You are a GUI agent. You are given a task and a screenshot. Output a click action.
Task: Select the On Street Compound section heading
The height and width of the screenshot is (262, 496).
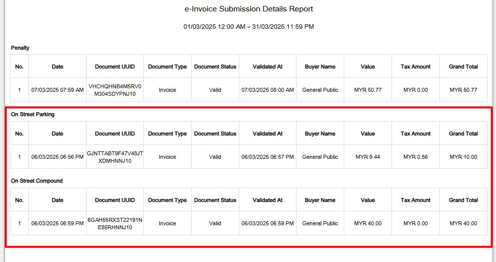coord(36,181)
